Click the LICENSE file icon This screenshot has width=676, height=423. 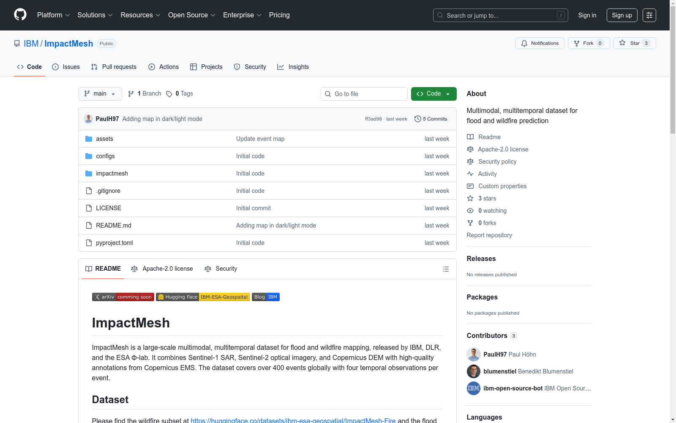[89, 208]
